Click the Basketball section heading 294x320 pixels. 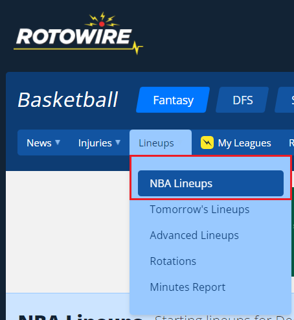tap(68, 100)
